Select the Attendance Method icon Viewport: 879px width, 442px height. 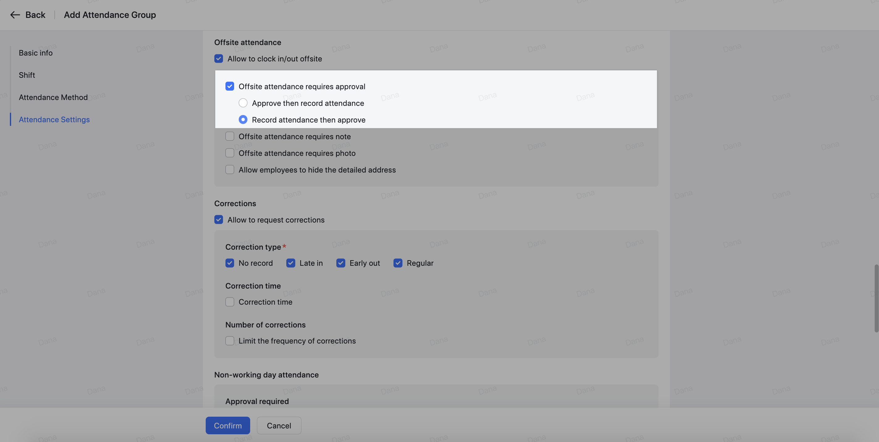(53, 97)
